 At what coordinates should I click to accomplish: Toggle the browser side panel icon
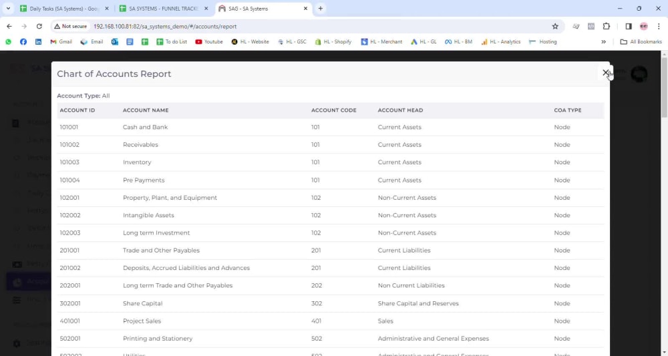pyautogui.click(x=629, y=27)
